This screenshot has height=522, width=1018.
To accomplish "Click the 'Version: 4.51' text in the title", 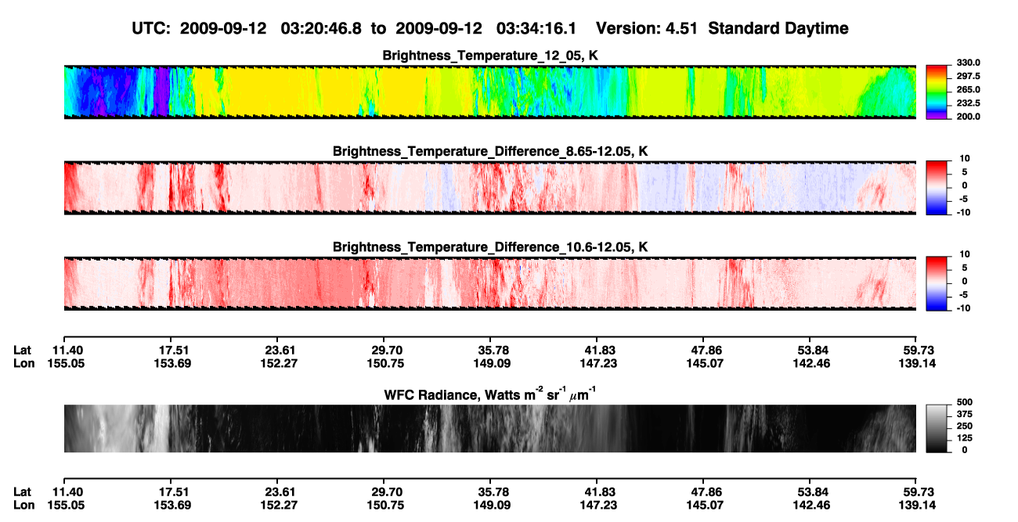I will 648,29.
